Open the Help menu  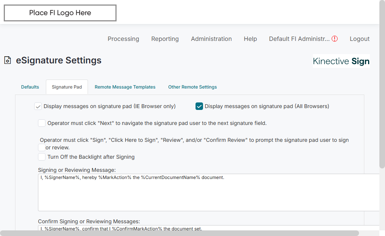(x=250, y=39)
